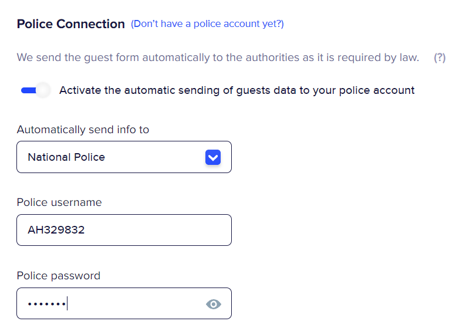473x328 pixels.
Task: Click the 'Automatically send info to' label
Action: [x=83, y=130]
